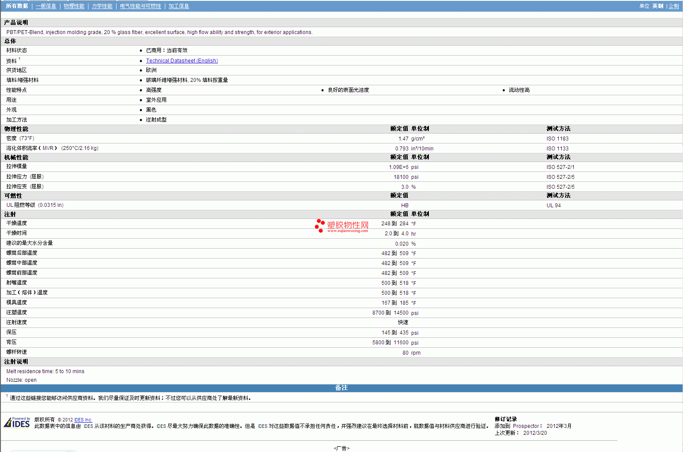683x452 pixels.
Task: Select the 所有数据 tab
Action: coord(17,6)
